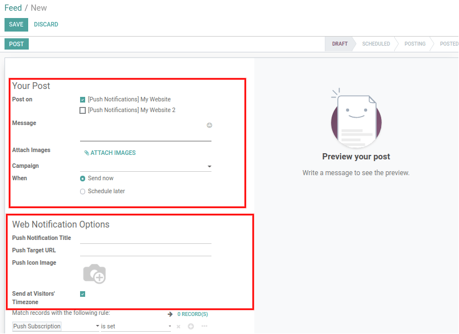Image resolution: width=459 pixels, height=334 pixels.
Task: Click the 'Post on' field label
Action: 22,100
